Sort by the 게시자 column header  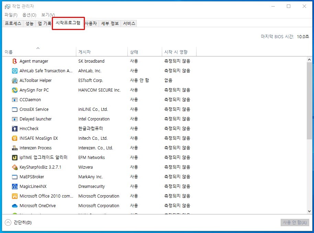tap(102, 51)
